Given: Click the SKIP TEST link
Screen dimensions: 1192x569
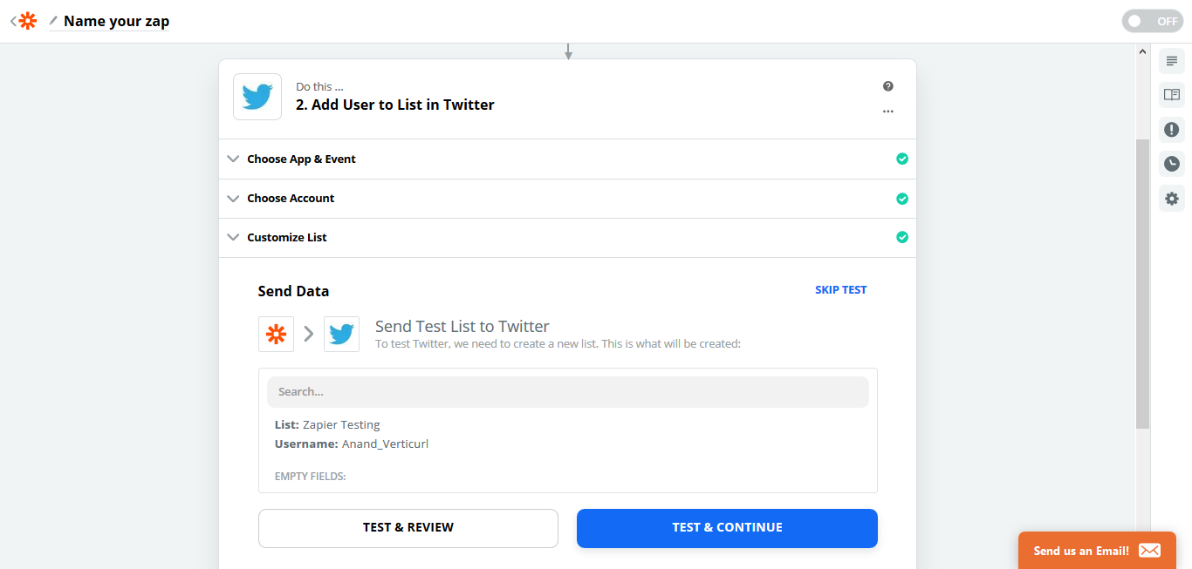Looking at the screenshot, I should (x=841, y=290).
